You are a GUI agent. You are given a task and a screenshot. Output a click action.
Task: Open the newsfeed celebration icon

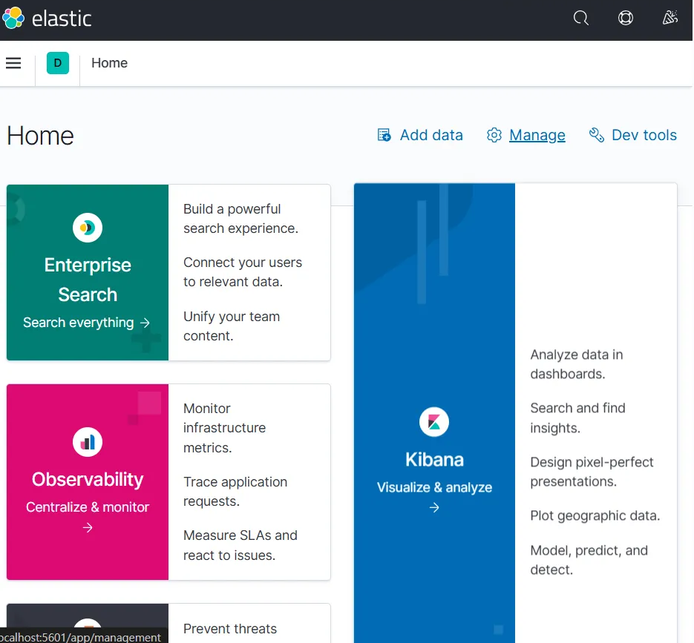point(670,18)
